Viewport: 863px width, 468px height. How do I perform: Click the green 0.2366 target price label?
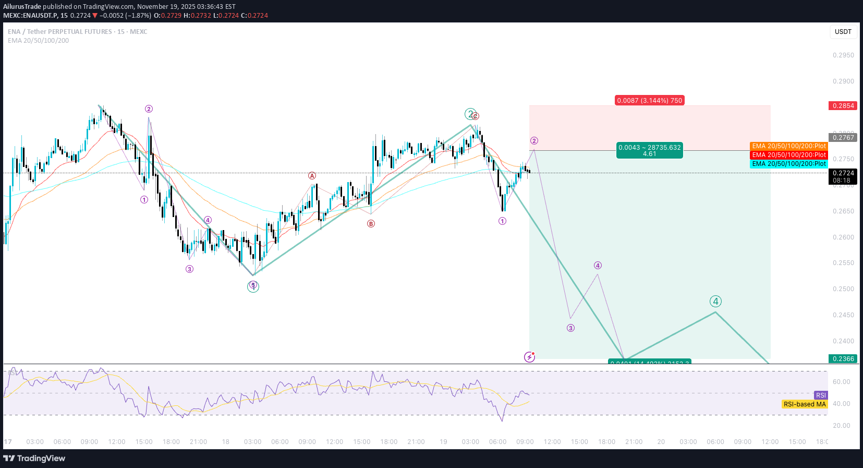[843, 359]
